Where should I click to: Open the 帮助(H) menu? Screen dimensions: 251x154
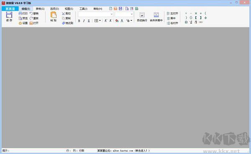tap(98, 9)
